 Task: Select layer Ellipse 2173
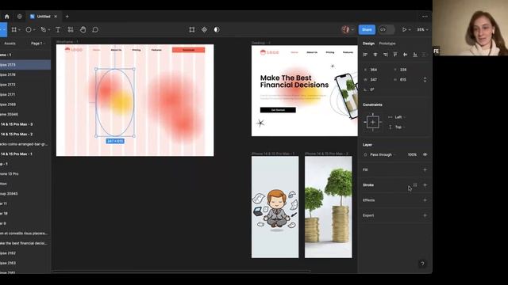click(25, 65)
